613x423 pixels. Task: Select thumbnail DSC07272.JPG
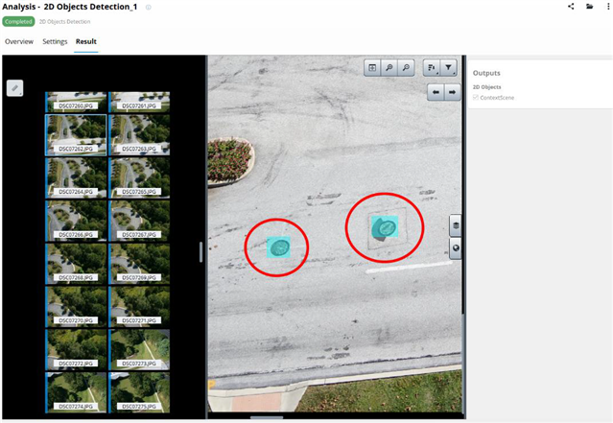pyautogui.click(x=76, y=350)
